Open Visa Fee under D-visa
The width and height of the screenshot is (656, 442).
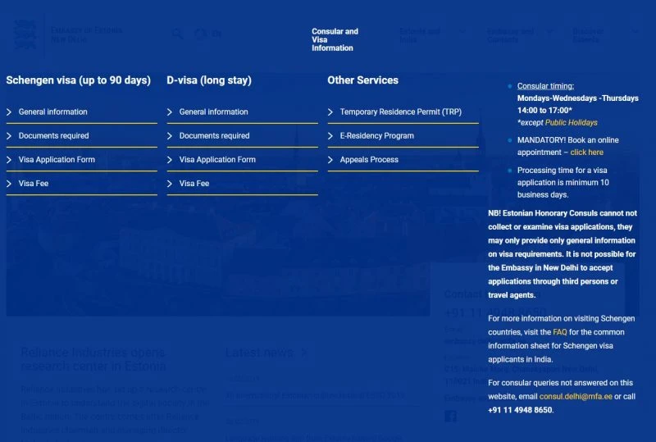click(242, 184)
